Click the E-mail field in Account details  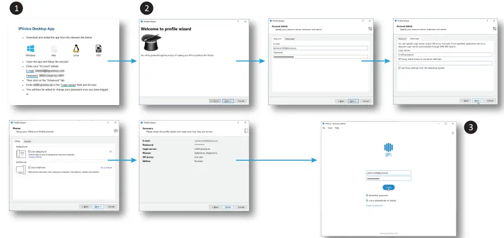point(320,48)
